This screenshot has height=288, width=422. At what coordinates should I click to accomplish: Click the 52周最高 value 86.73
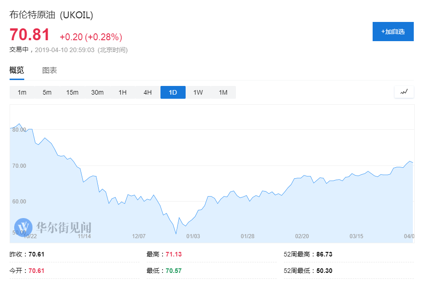coord(324,254)
